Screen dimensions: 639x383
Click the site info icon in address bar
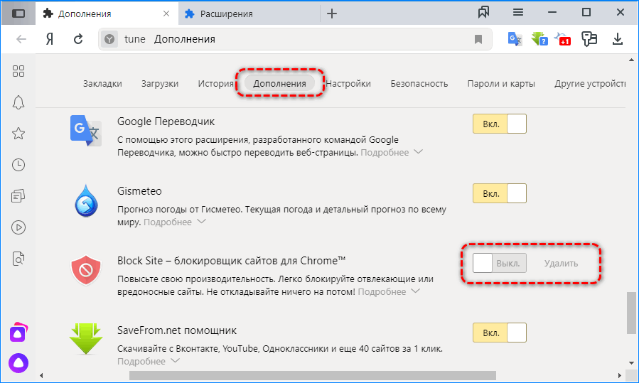tap(109, 39)
